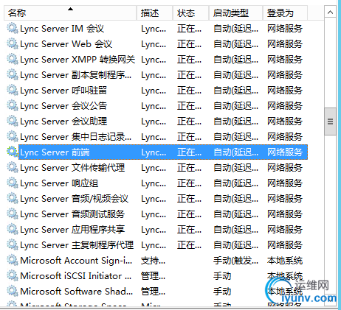
Task: Click the icon next to Lync Server 主复制程序代理
Action: [13, 244]
